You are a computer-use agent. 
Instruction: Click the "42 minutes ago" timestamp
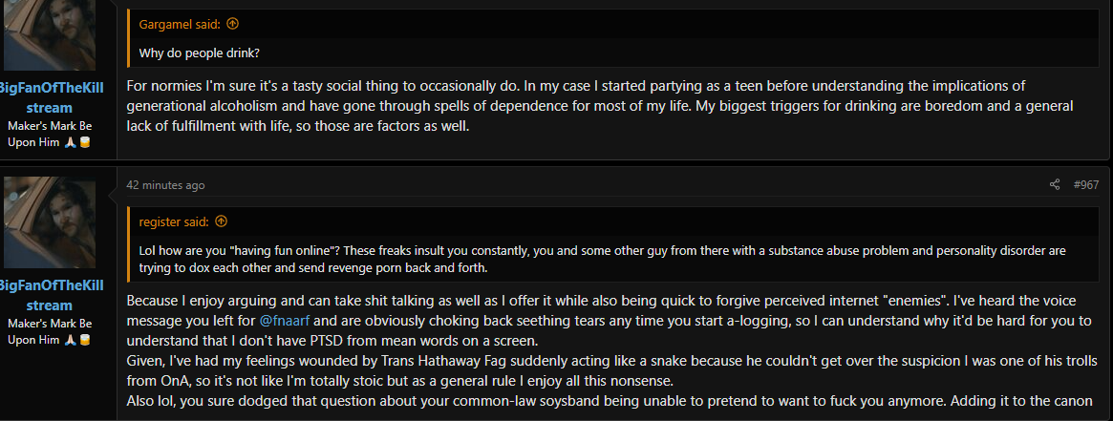click(x=165, y=185)
